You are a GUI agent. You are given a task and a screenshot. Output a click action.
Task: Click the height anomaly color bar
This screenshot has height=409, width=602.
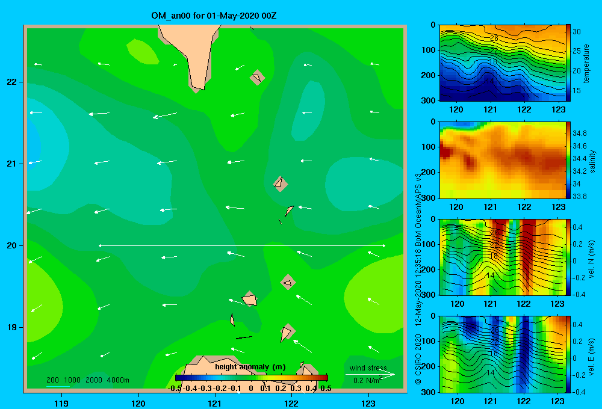(x=252, y=378)
